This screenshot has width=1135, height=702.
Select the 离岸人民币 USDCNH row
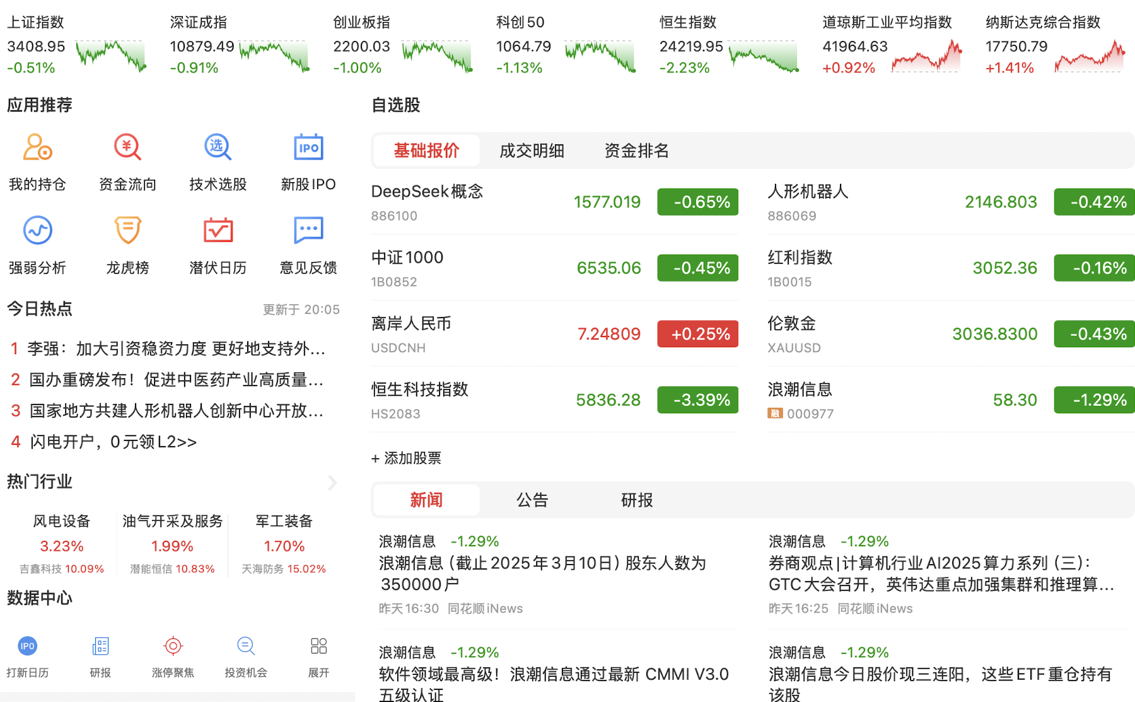tap(554, 334)
